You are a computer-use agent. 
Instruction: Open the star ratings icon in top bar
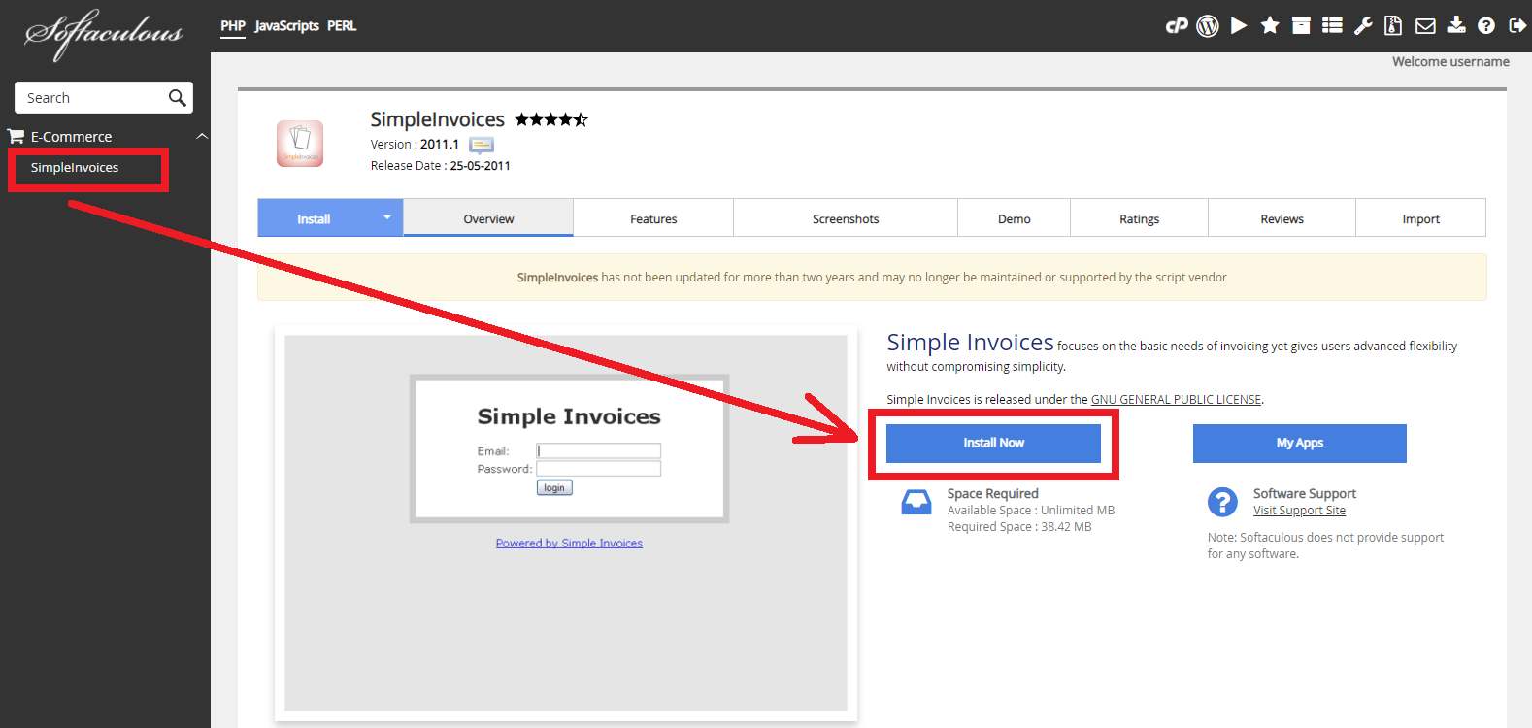1270,25
